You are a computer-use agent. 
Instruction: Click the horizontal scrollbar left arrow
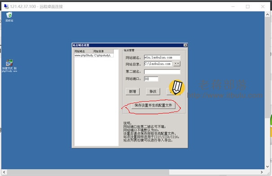[4, 172]
